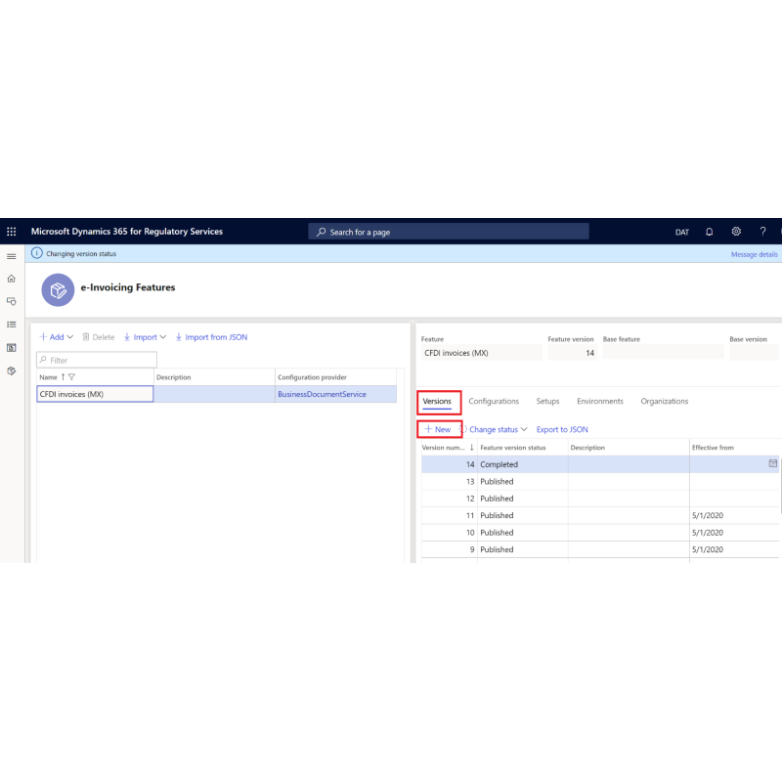Click the Feature version field 14

point(572,353)
